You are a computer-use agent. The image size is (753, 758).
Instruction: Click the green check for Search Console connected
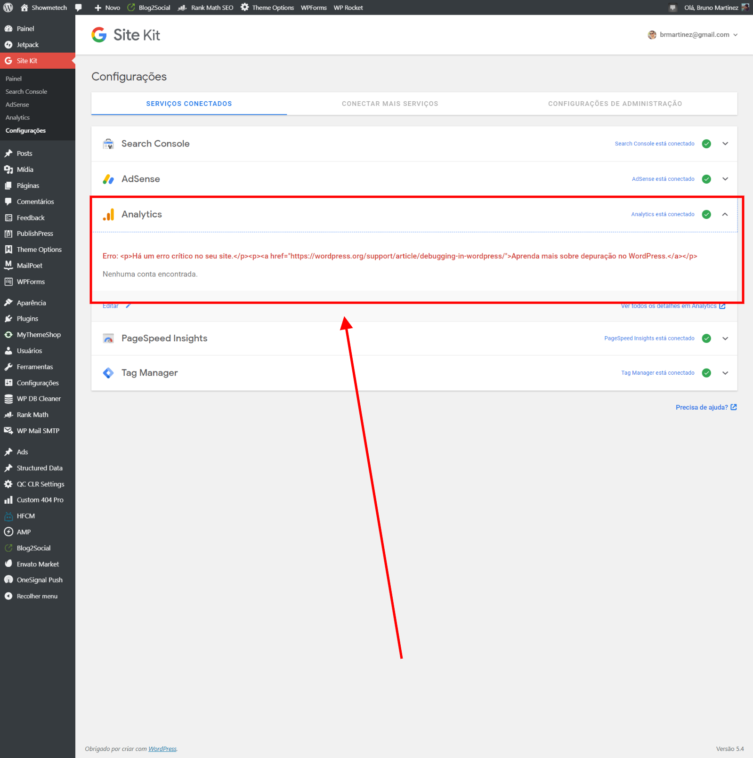pos(706,144)
